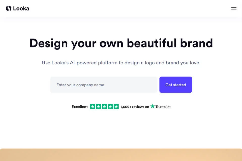This screenshot has height=161, width=242.
Task: Click the fifth green rating star
Action: click(x=116, y=106)
